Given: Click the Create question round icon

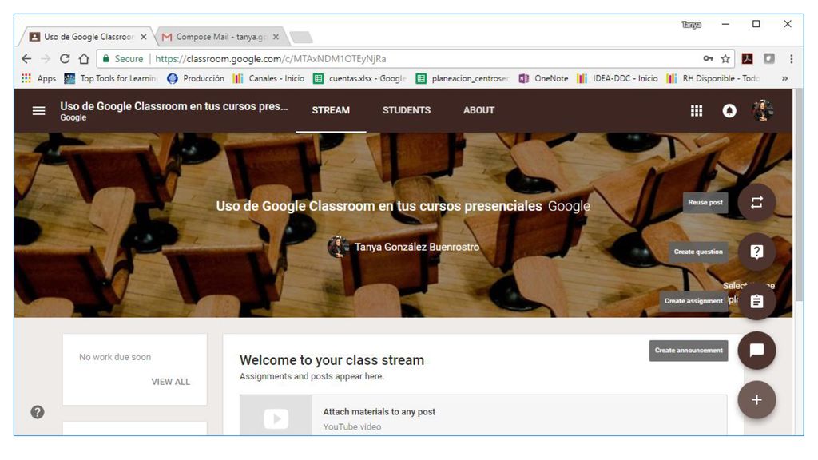Looking at the screenshot, I should point(756,252).
